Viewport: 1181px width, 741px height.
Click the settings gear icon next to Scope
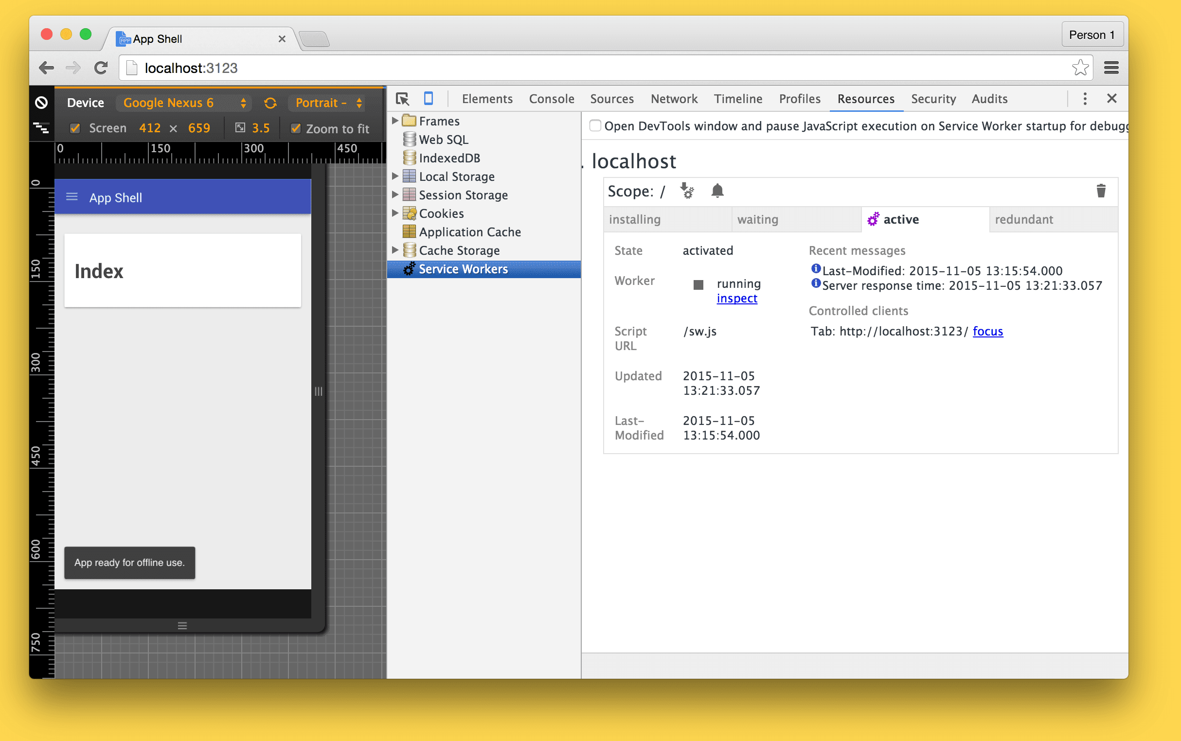pyautogui.click(x=686, y=191)
